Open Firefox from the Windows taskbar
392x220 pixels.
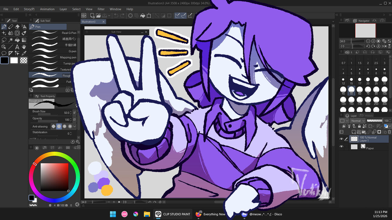199,214
